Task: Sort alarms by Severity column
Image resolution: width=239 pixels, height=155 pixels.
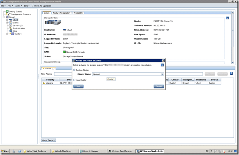Action: 50,79
